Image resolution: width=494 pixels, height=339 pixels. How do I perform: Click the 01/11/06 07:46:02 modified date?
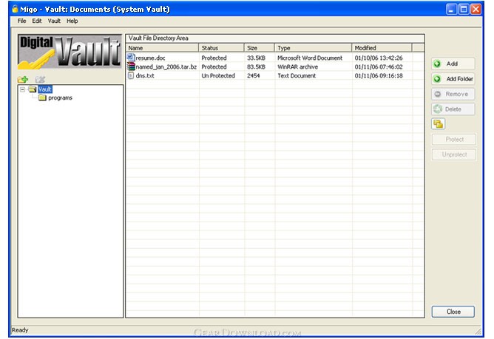(x=379, y=66)
